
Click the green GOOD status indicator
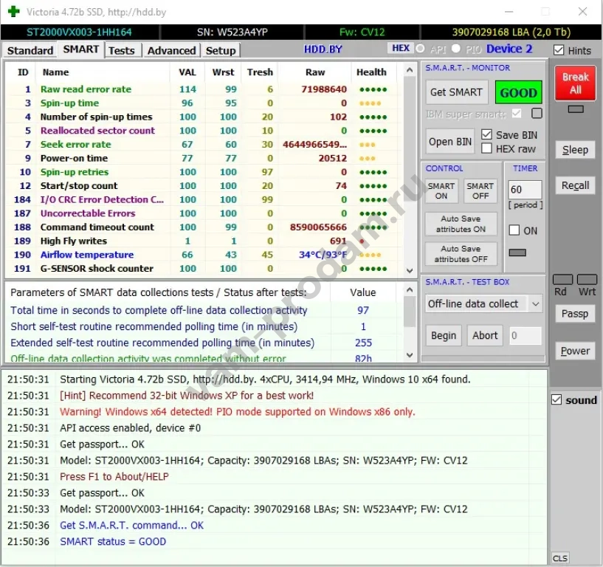pyautogui.click(x=518, y=92)
